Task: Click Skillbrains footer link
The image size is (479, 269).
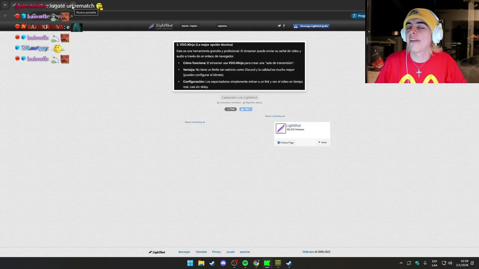Action: coord(308,252)
